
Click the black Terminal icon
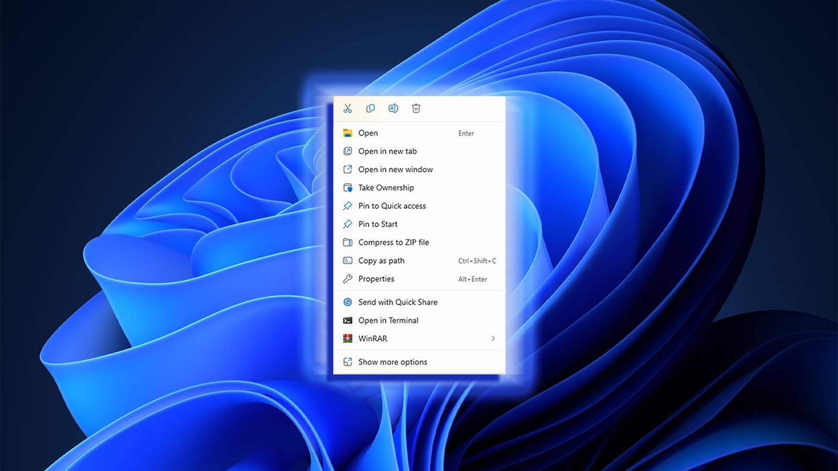pyautogui.click(x=347, y=320)
